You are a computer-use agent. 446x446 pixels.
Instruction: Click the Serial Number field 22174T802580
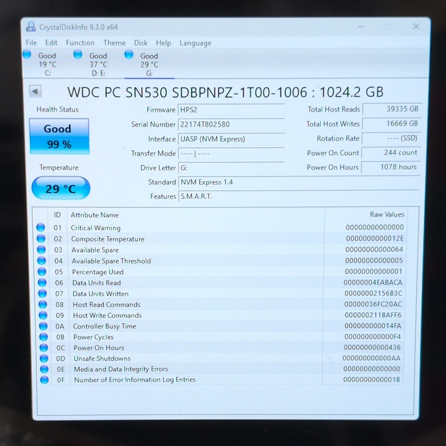point(231,124)
